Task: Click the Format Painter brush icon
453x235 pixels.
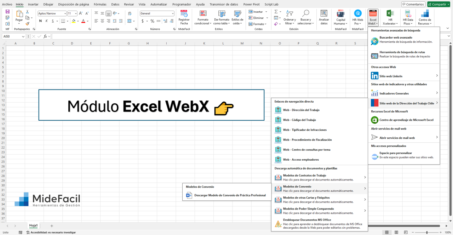Action: tap(27, 24)
